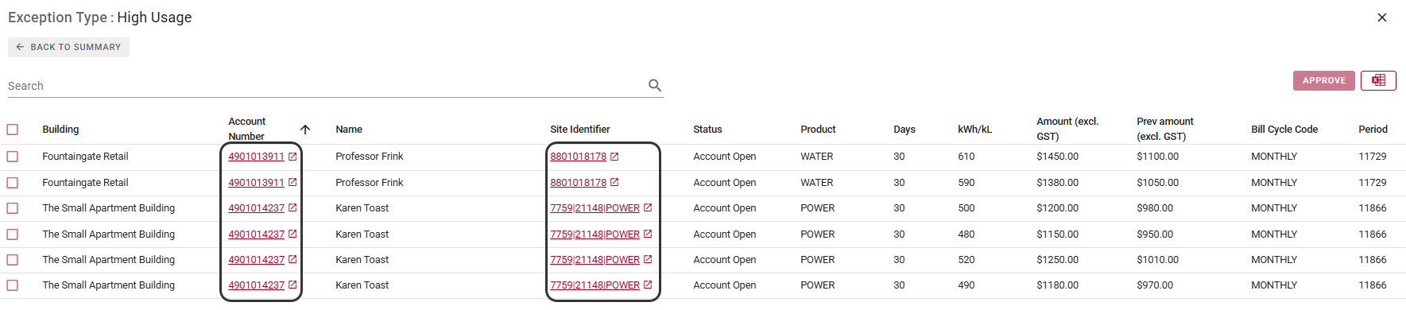Image resolution: width=1406 pixels, height=310 pixels.
Task: Open external link icon for site in $1380.00 row
Action: [614, 183]
